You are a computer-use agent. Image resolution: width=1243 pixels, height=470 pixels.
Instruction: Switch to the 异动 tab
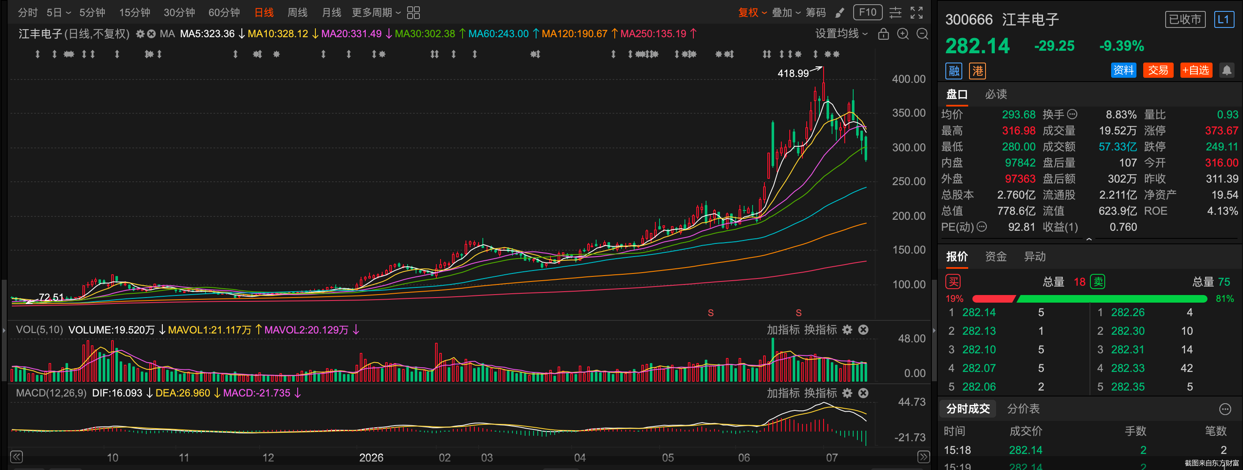(1035, 256)
